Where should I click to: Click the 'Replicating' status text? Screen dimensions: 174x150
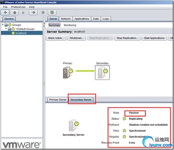pos(135,119)
